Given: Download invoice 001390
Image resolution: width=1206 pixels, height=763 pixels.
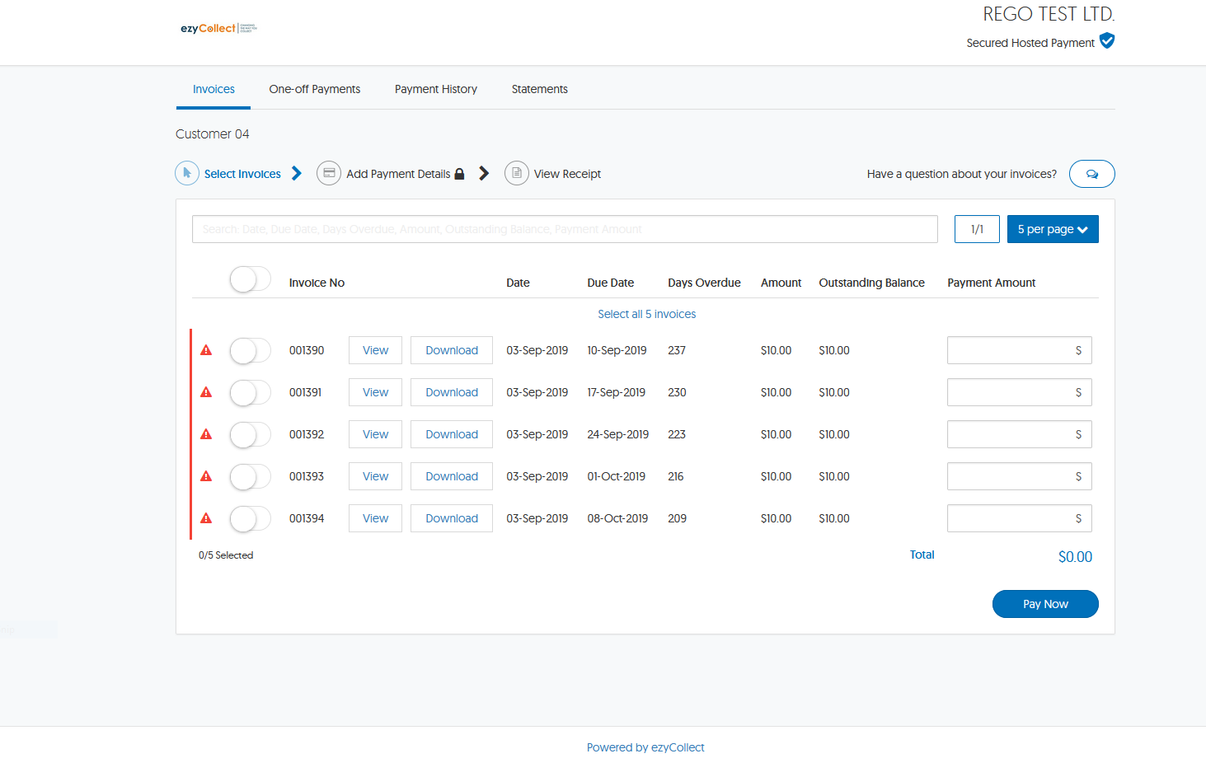Looking at the screenshot, I should coord(452,350).
